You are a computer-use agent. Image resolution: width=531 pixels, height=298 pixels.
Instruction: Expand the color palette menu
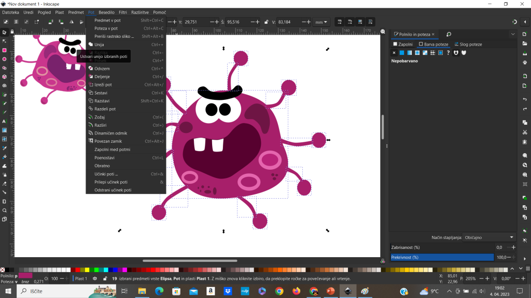[x=527, y=269]
